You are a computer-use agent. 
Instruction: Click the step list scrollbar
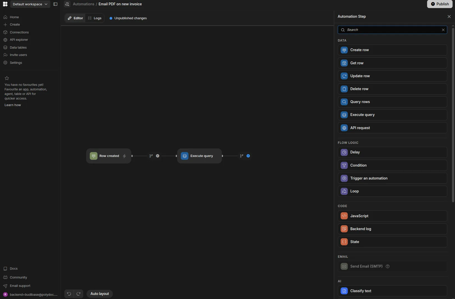click(x=453, y=114)
